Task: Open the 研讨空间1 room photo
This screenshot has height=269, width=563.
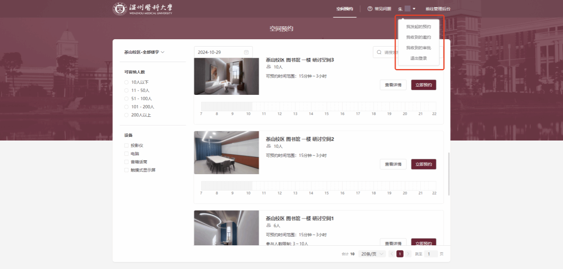Action: [227, 228]
